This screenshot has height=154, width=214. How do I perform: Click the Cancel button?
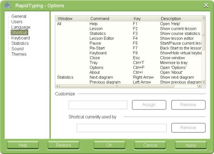150,145
